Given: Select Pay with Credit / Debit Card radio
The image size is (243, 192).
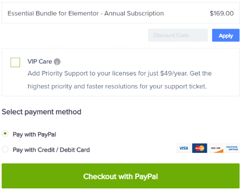Looking at the screenshot, I should (5, 149).
